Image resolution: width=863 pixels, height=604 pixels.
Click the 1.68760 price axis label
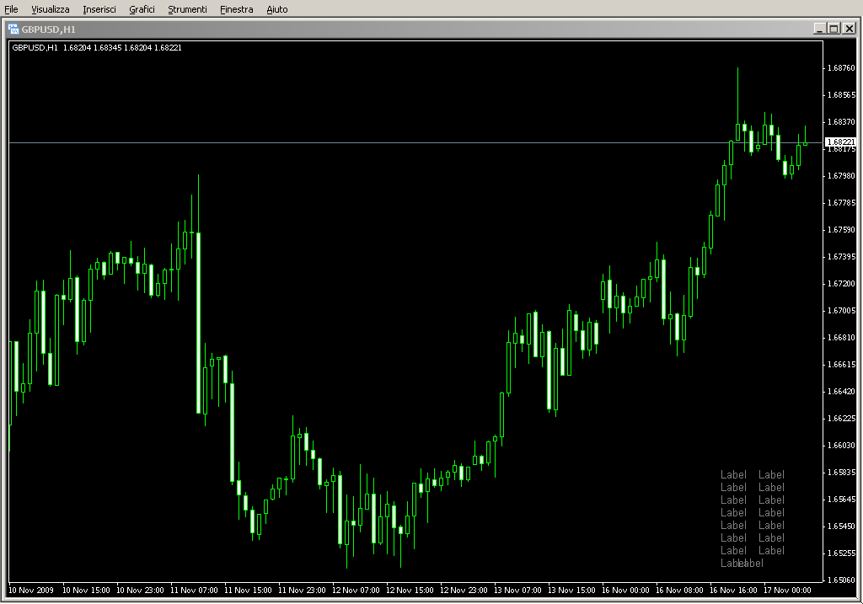click(x=842, y=68)
